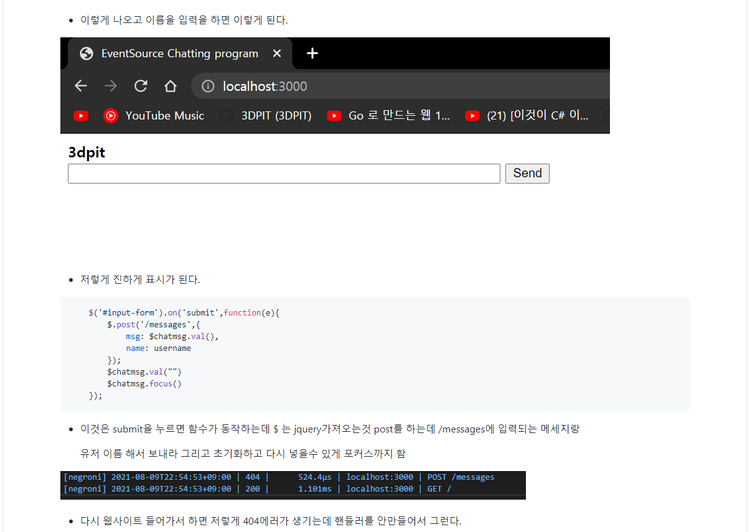Select the EventSource Chatting program tab

179,54
